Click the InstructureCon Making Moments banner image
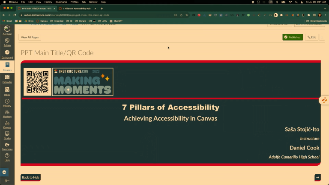 [83, 82]
